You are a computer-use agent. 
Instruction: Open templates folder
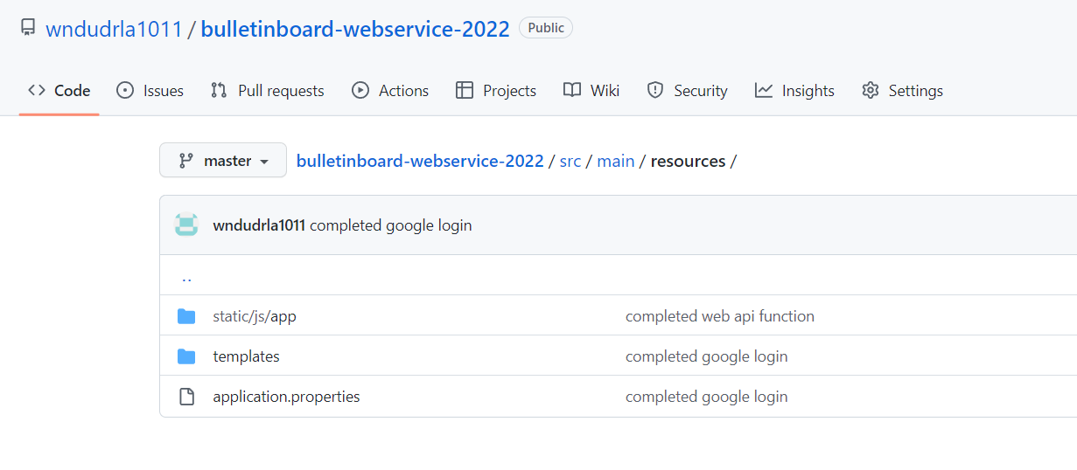(x=247, y=356)
